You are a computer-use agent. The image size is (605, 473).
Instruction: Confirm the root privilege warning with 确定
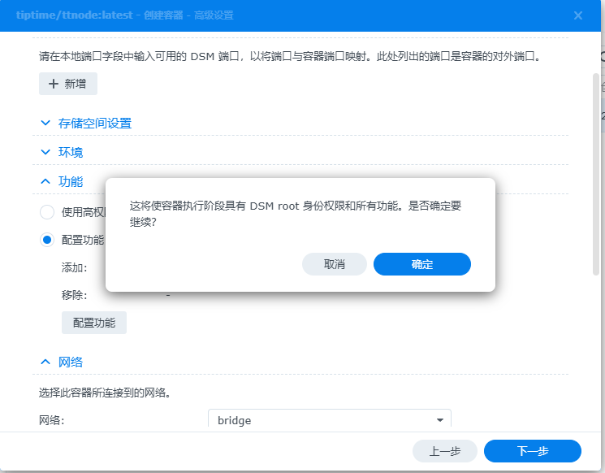click(x=422, y=264)
